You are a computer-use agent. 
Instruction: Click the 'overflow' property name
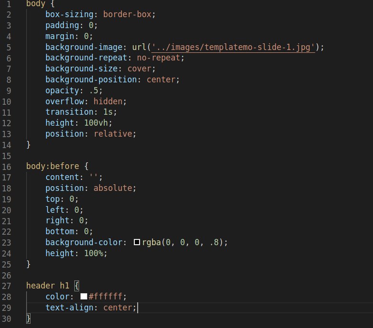64,101
